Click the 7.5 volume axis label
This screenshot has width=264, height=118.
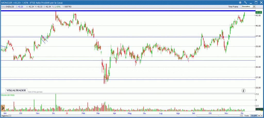(x=257, y=94)
